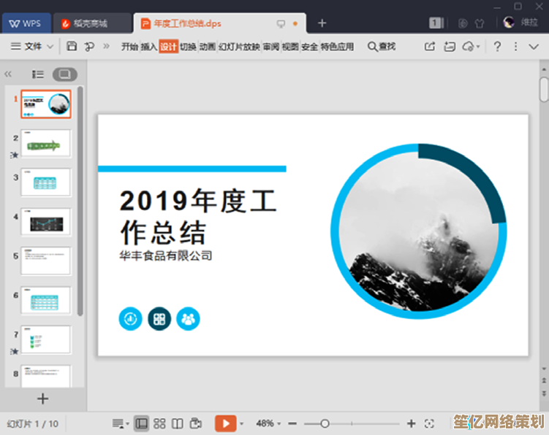Screen dimensions: 549x435
Task: Toggle reading view mode
Action: (x=177, y=423)
